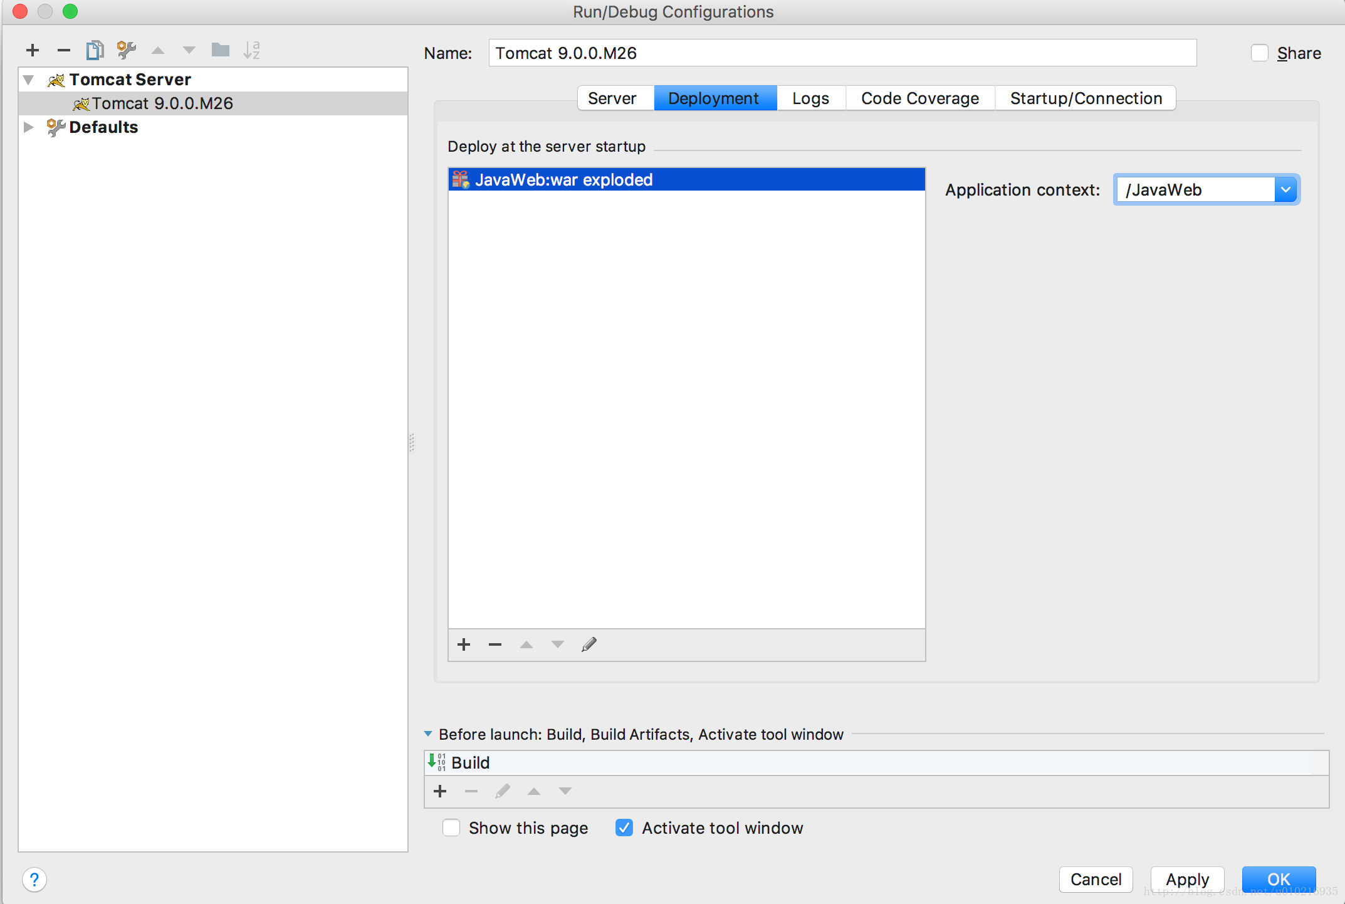Move before launch task down
The height and width of the screenshot is (904, 1345).
click(x=565, y=791)
